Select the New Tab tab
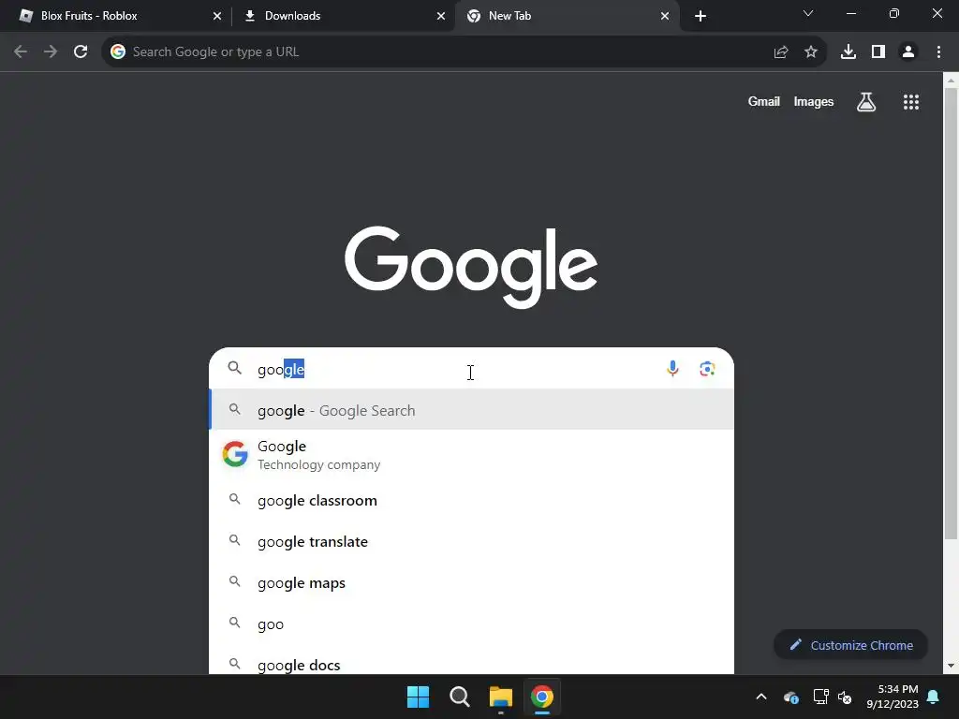959x719 pixels. pyautogui.click(x=566, y=16)
